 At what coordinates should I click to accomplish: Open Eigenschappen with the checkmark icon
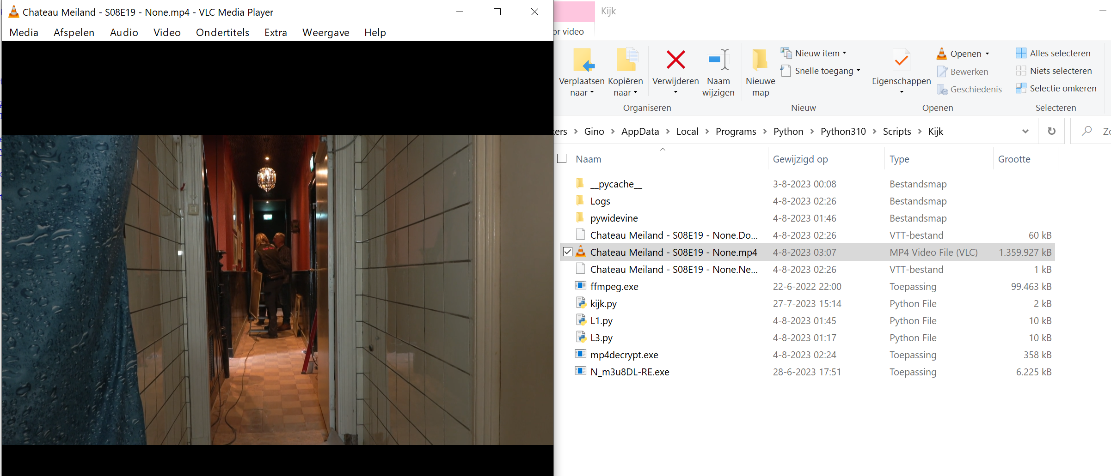click(901, 60)
